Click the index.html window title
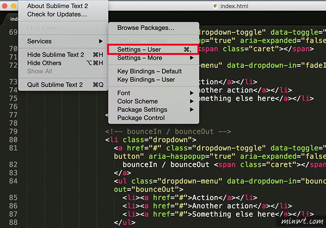Image resolution: width=326 pixels, height=228 pixels. (234, 6)
